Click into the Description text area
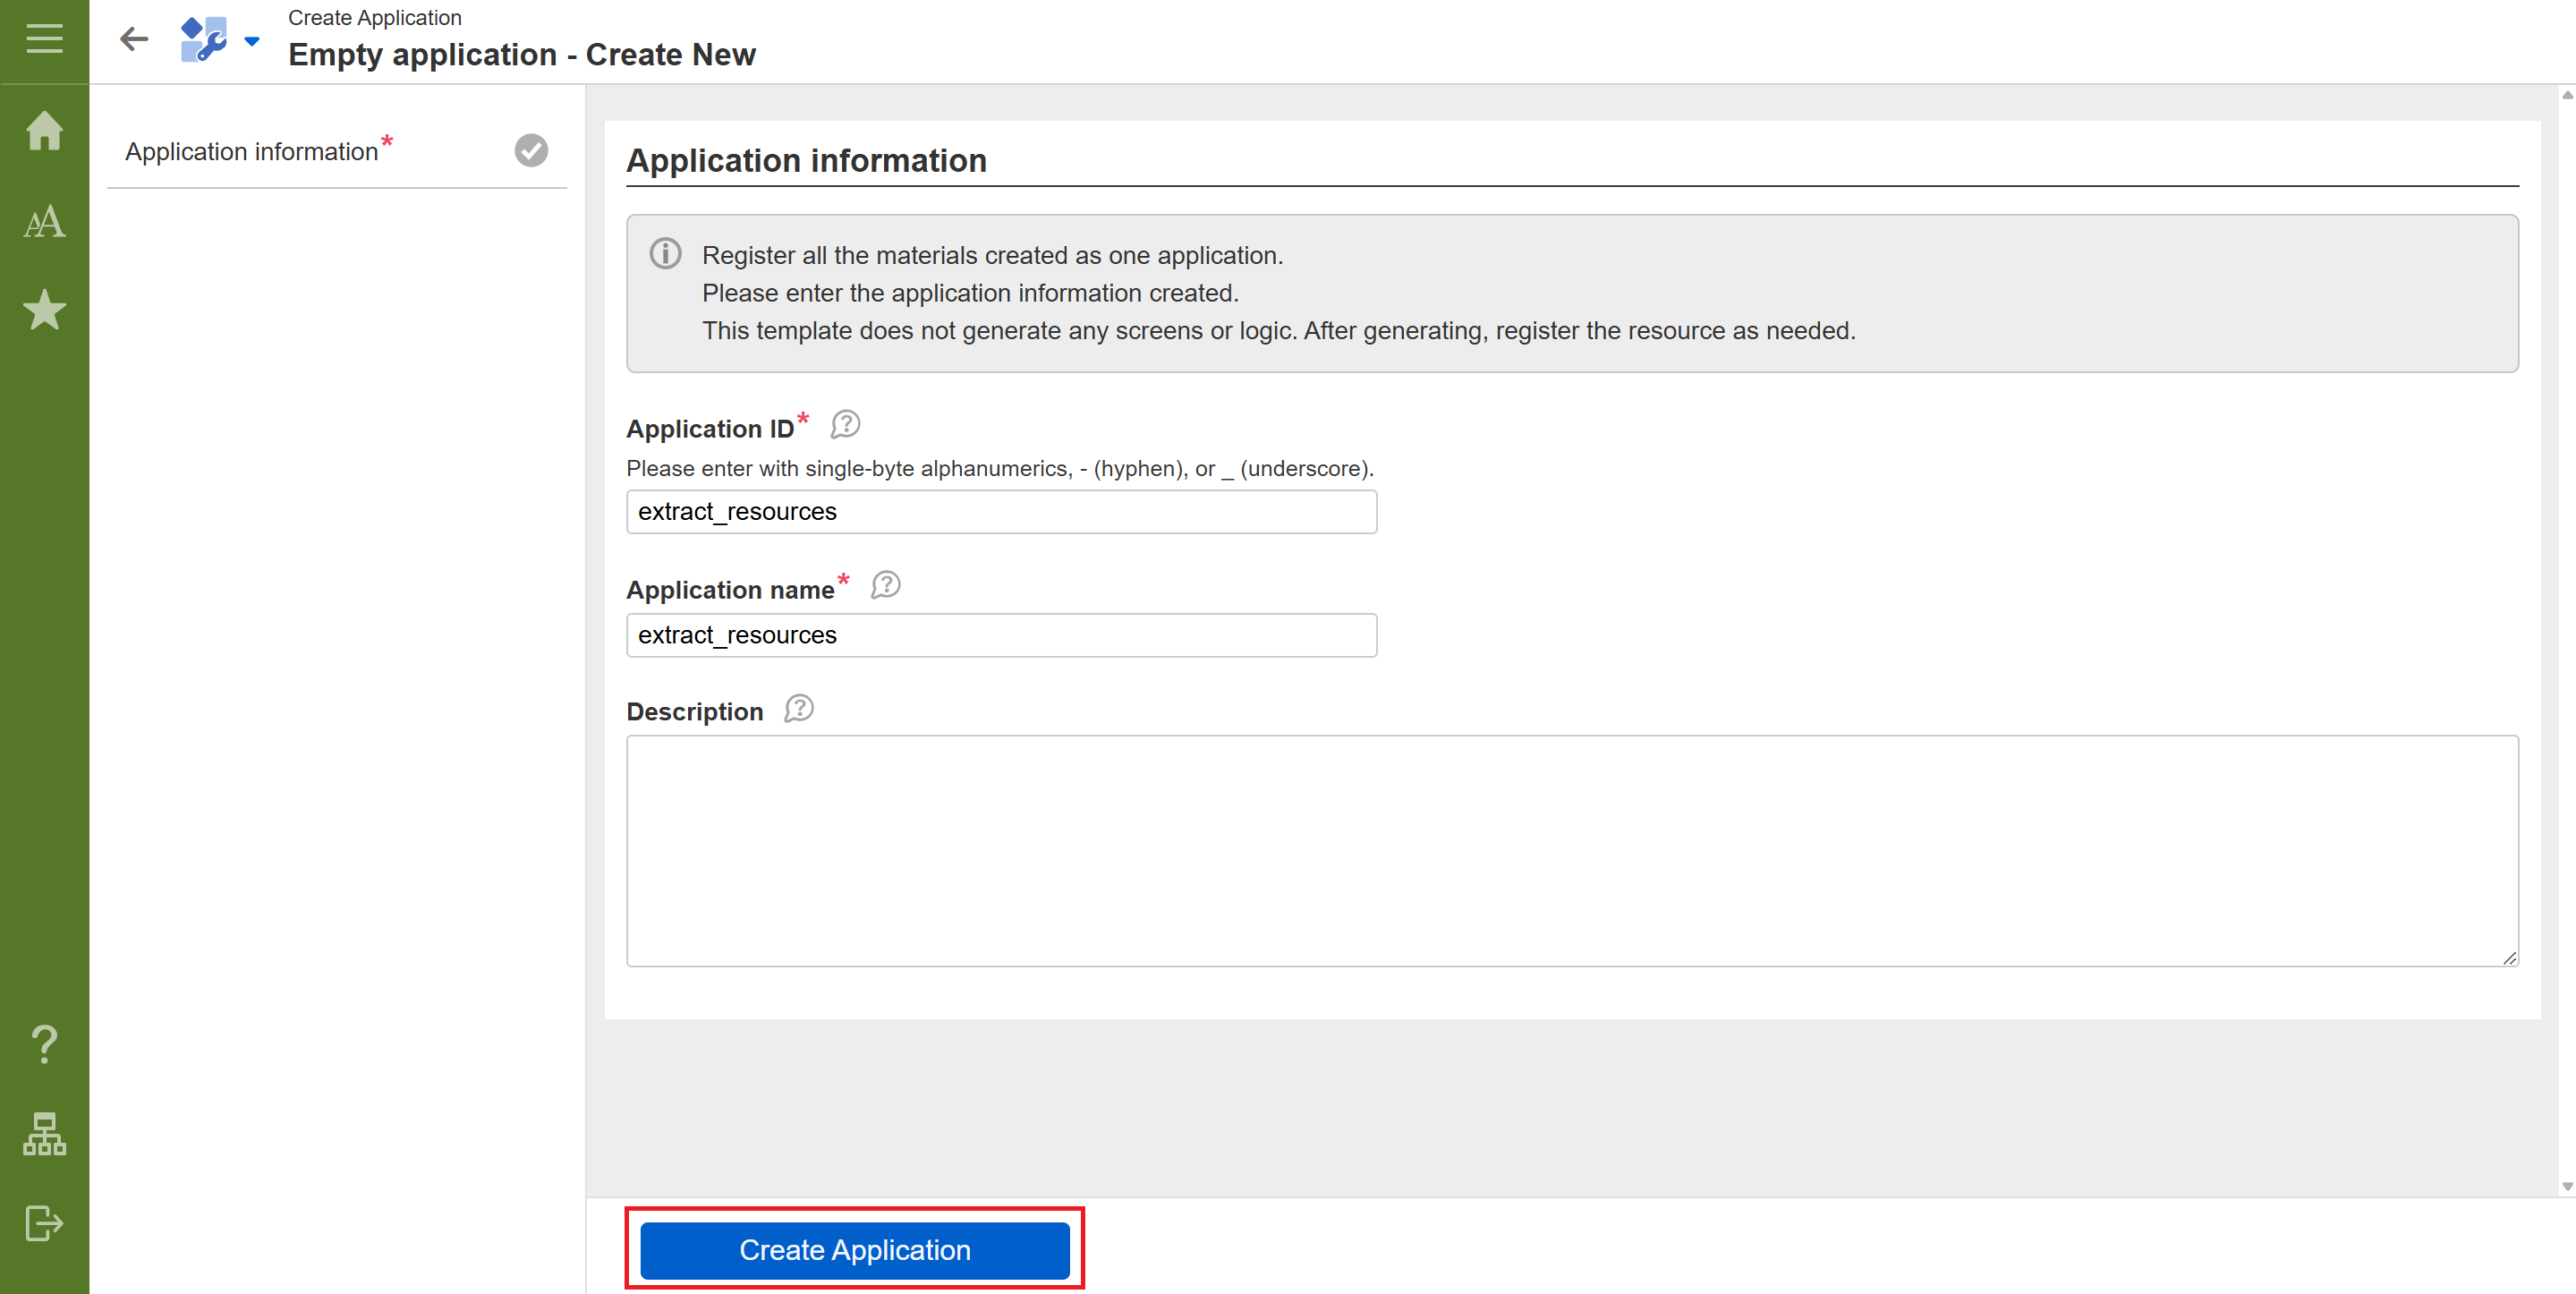 point(1571,850)
